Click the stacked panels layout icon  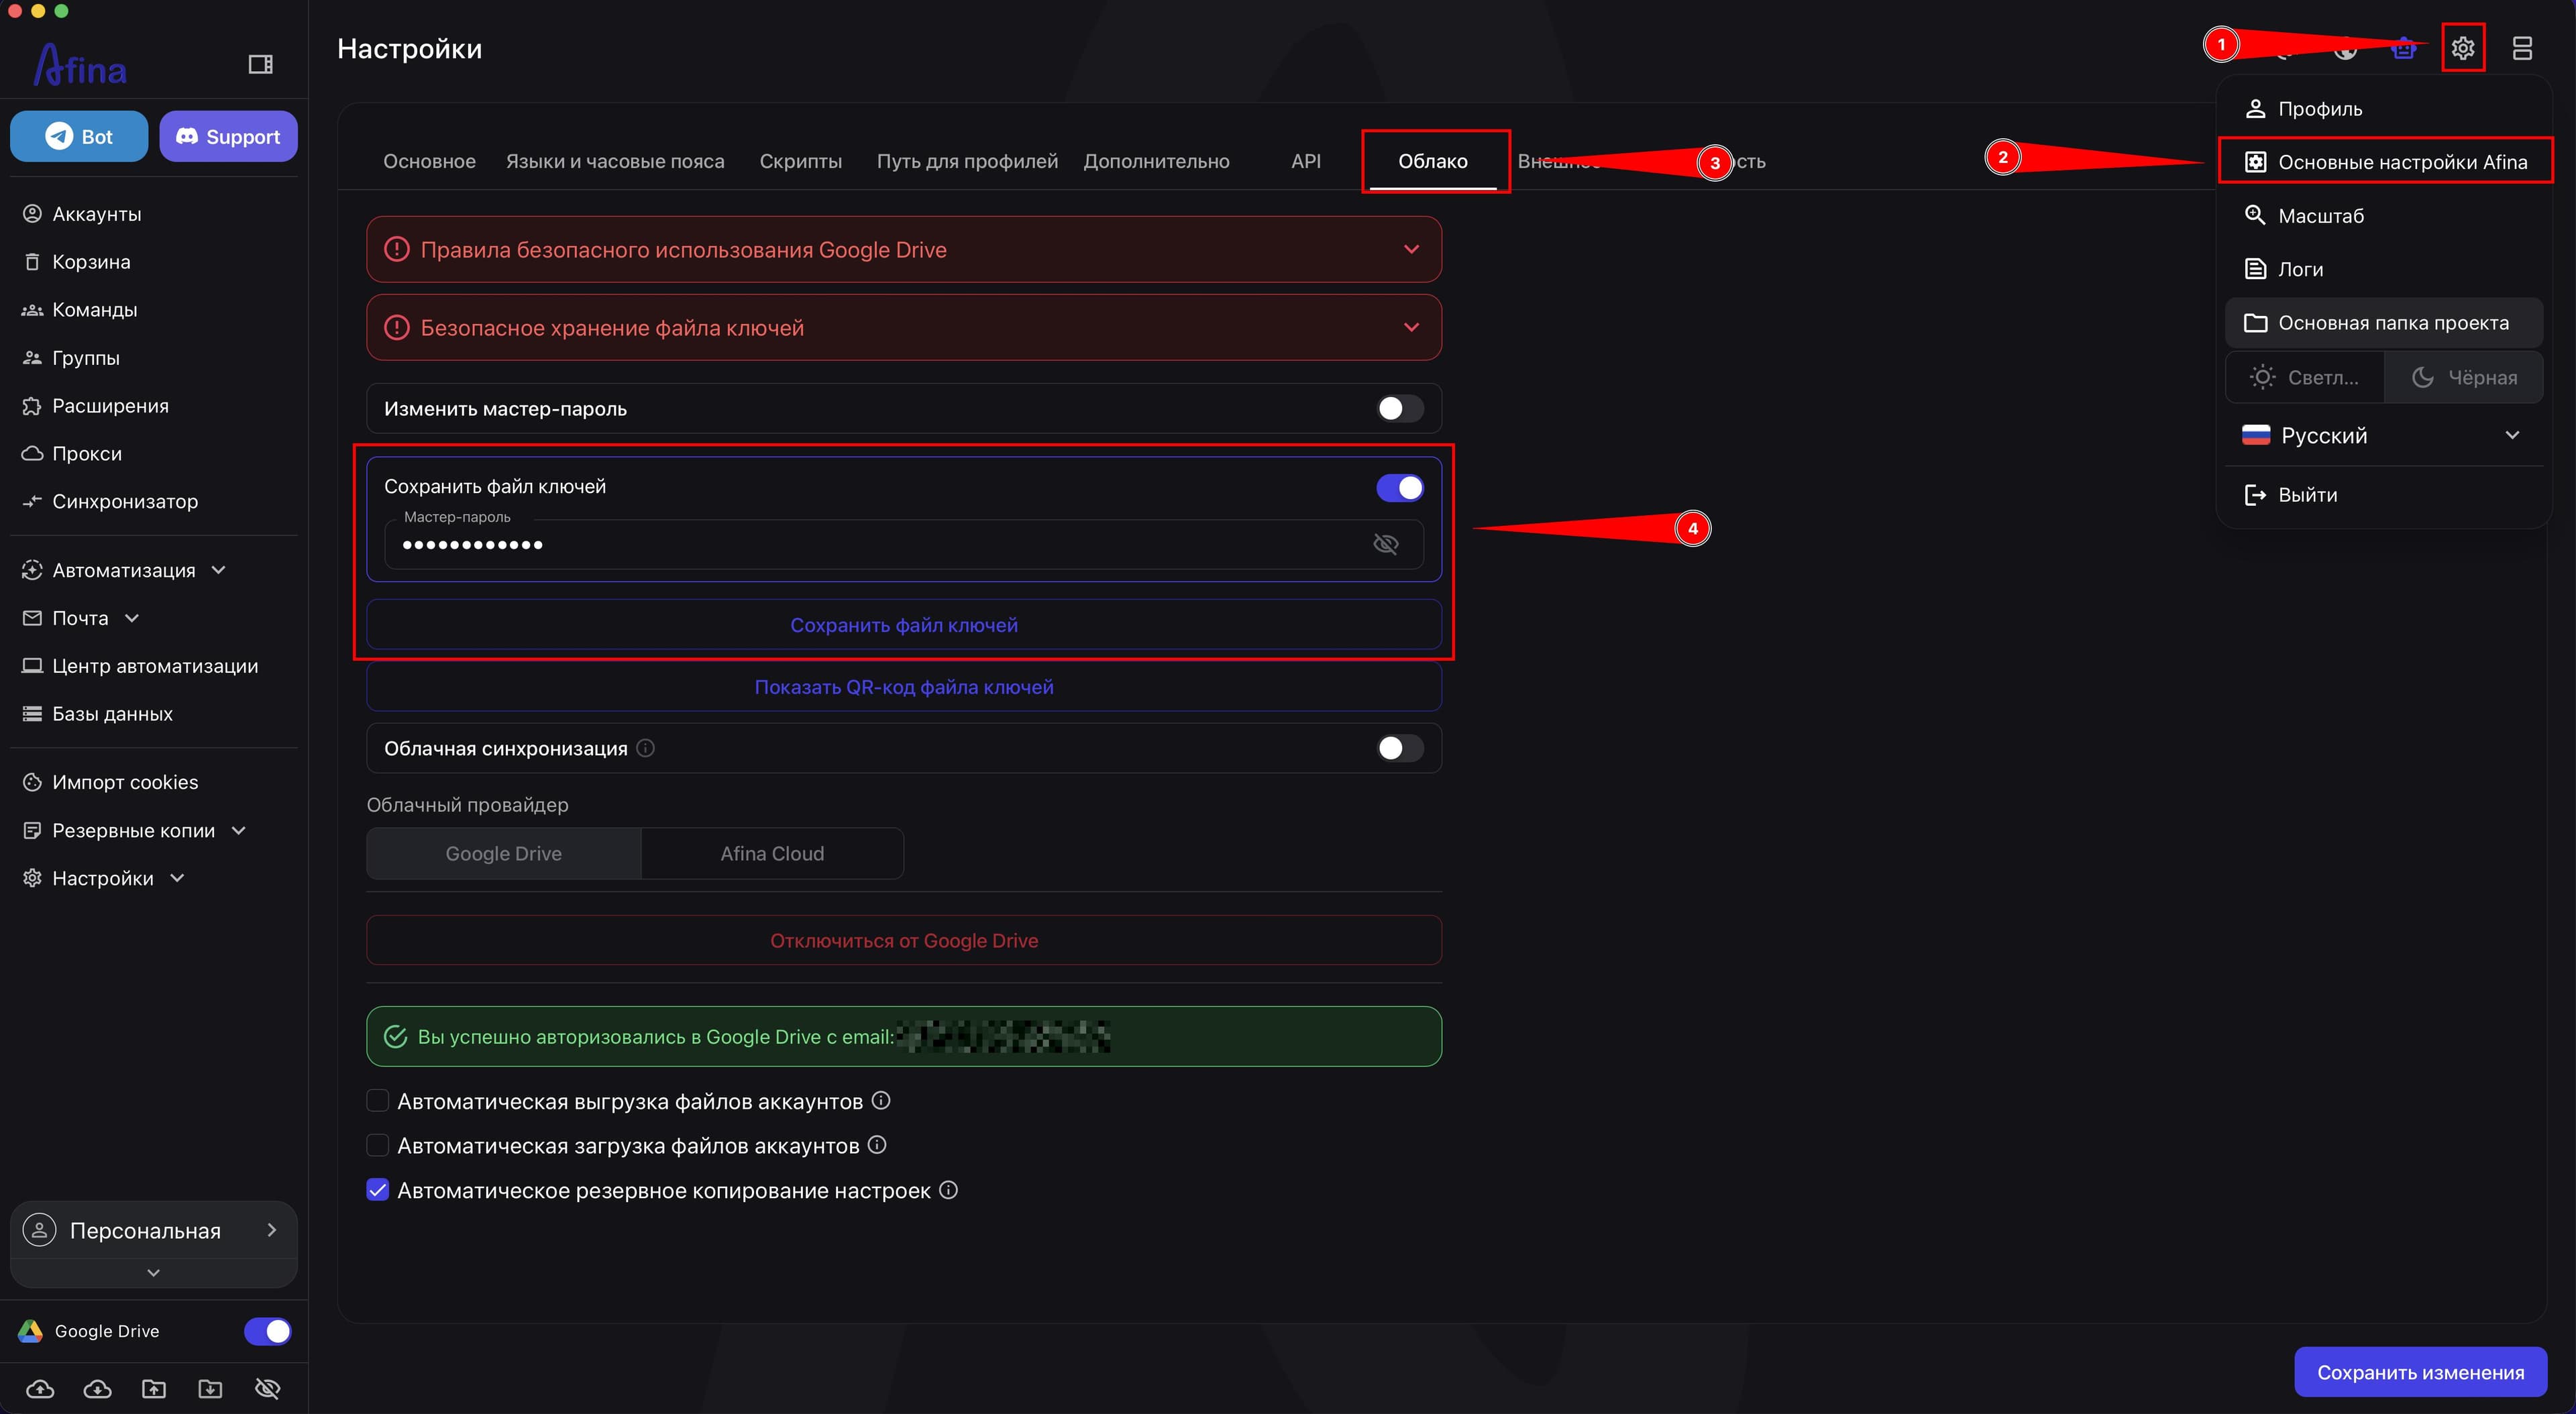click(2522, 47)
